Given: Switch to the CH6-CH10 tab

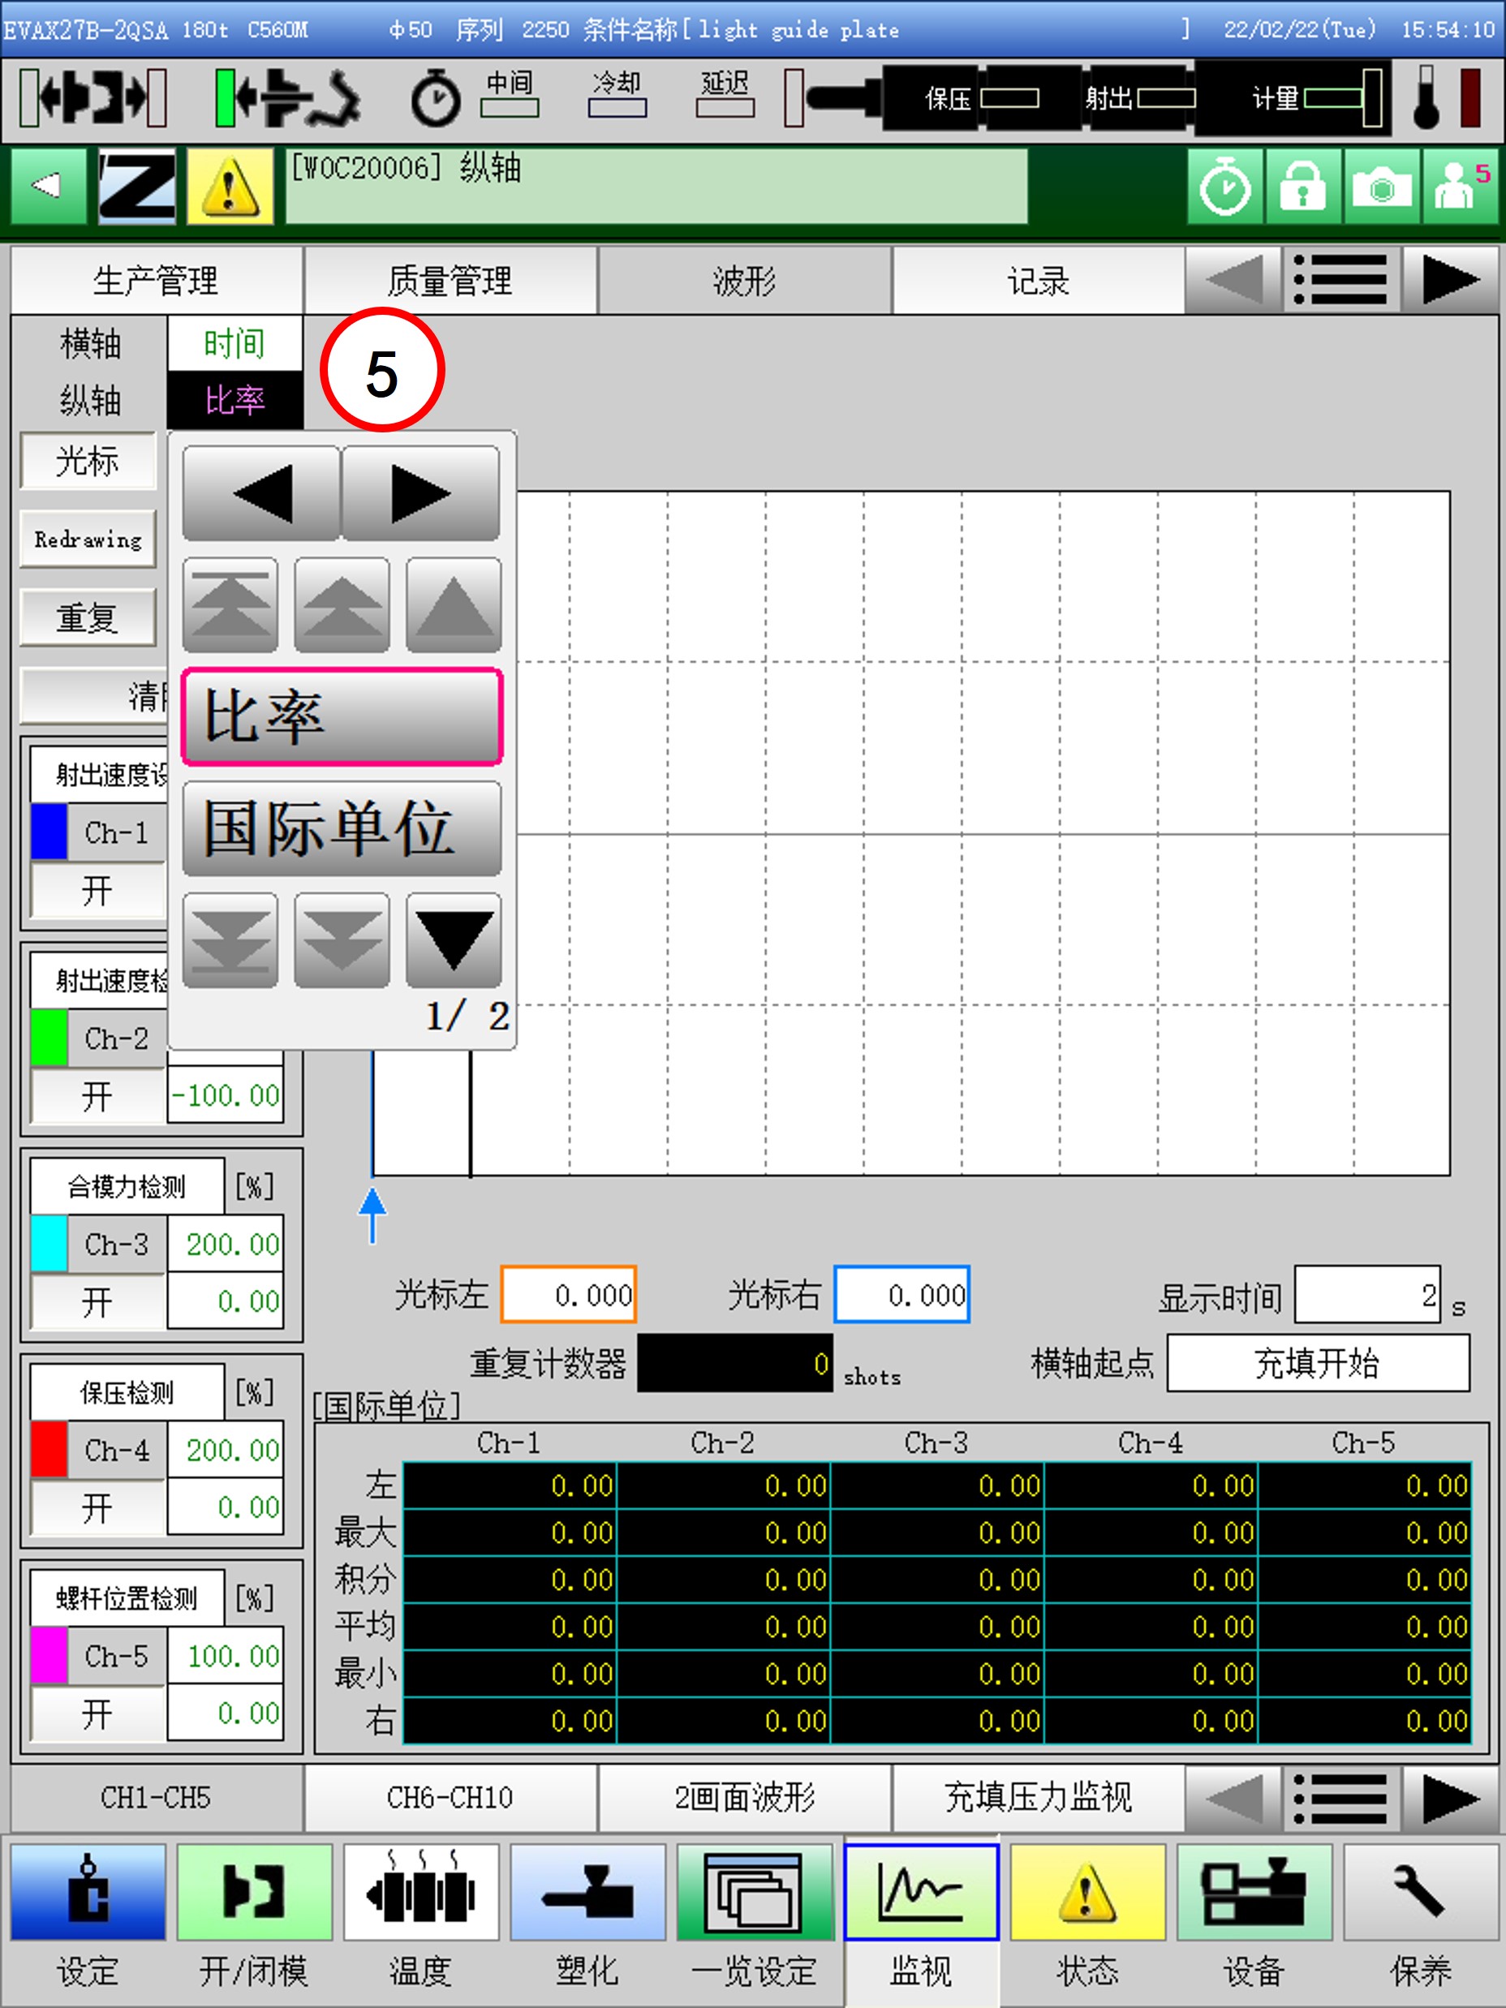Looking at the screenshot, I should (450, 1797).
